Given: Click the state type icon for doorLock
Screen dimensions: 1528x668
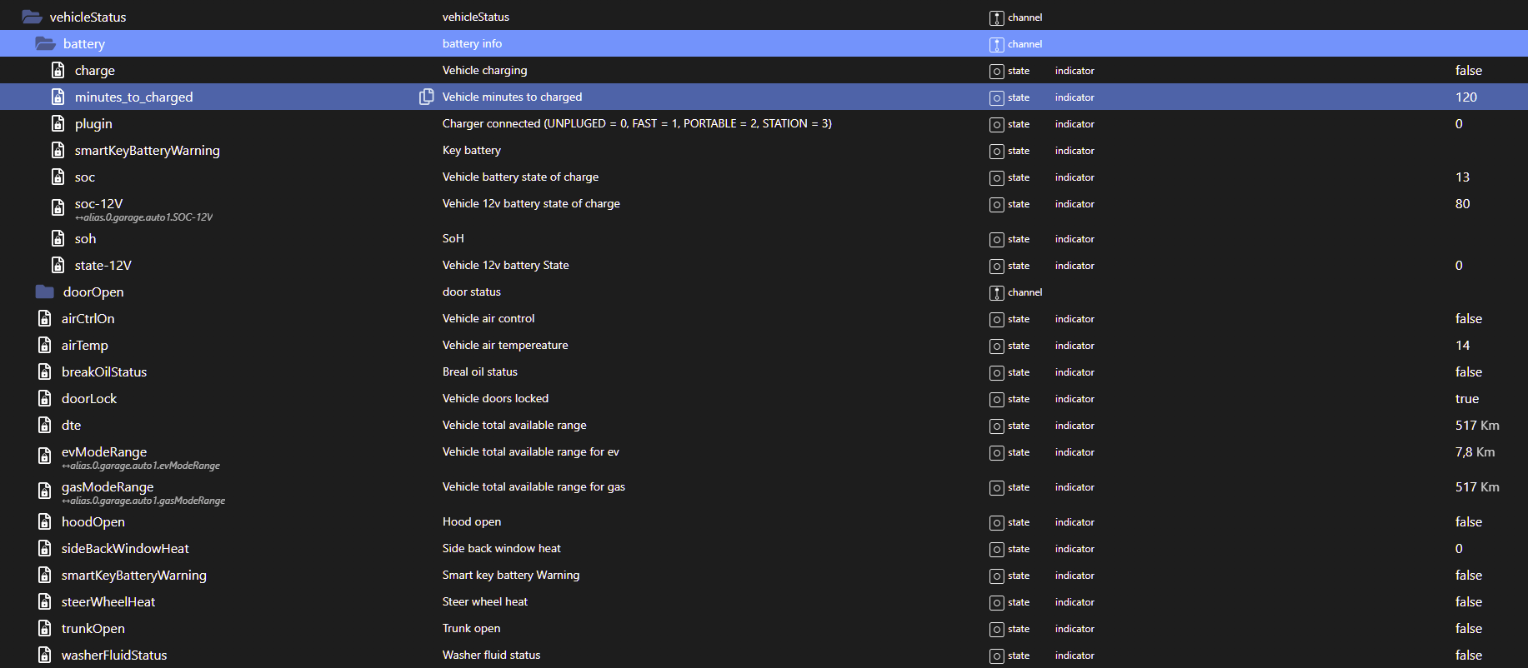Looking at the screenshot, I should tap(996, 399).
